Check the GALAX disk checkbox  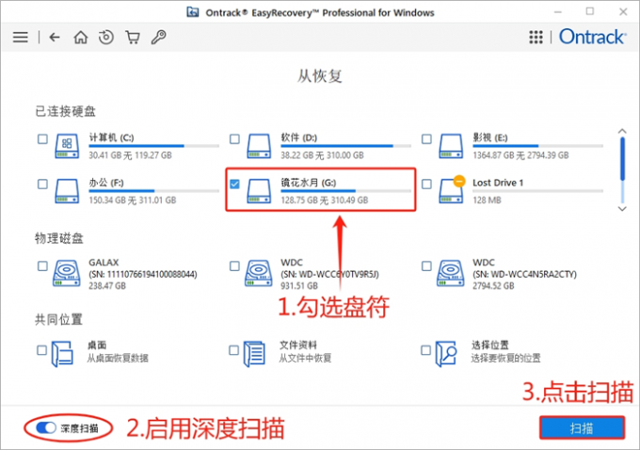coord(42,265)
